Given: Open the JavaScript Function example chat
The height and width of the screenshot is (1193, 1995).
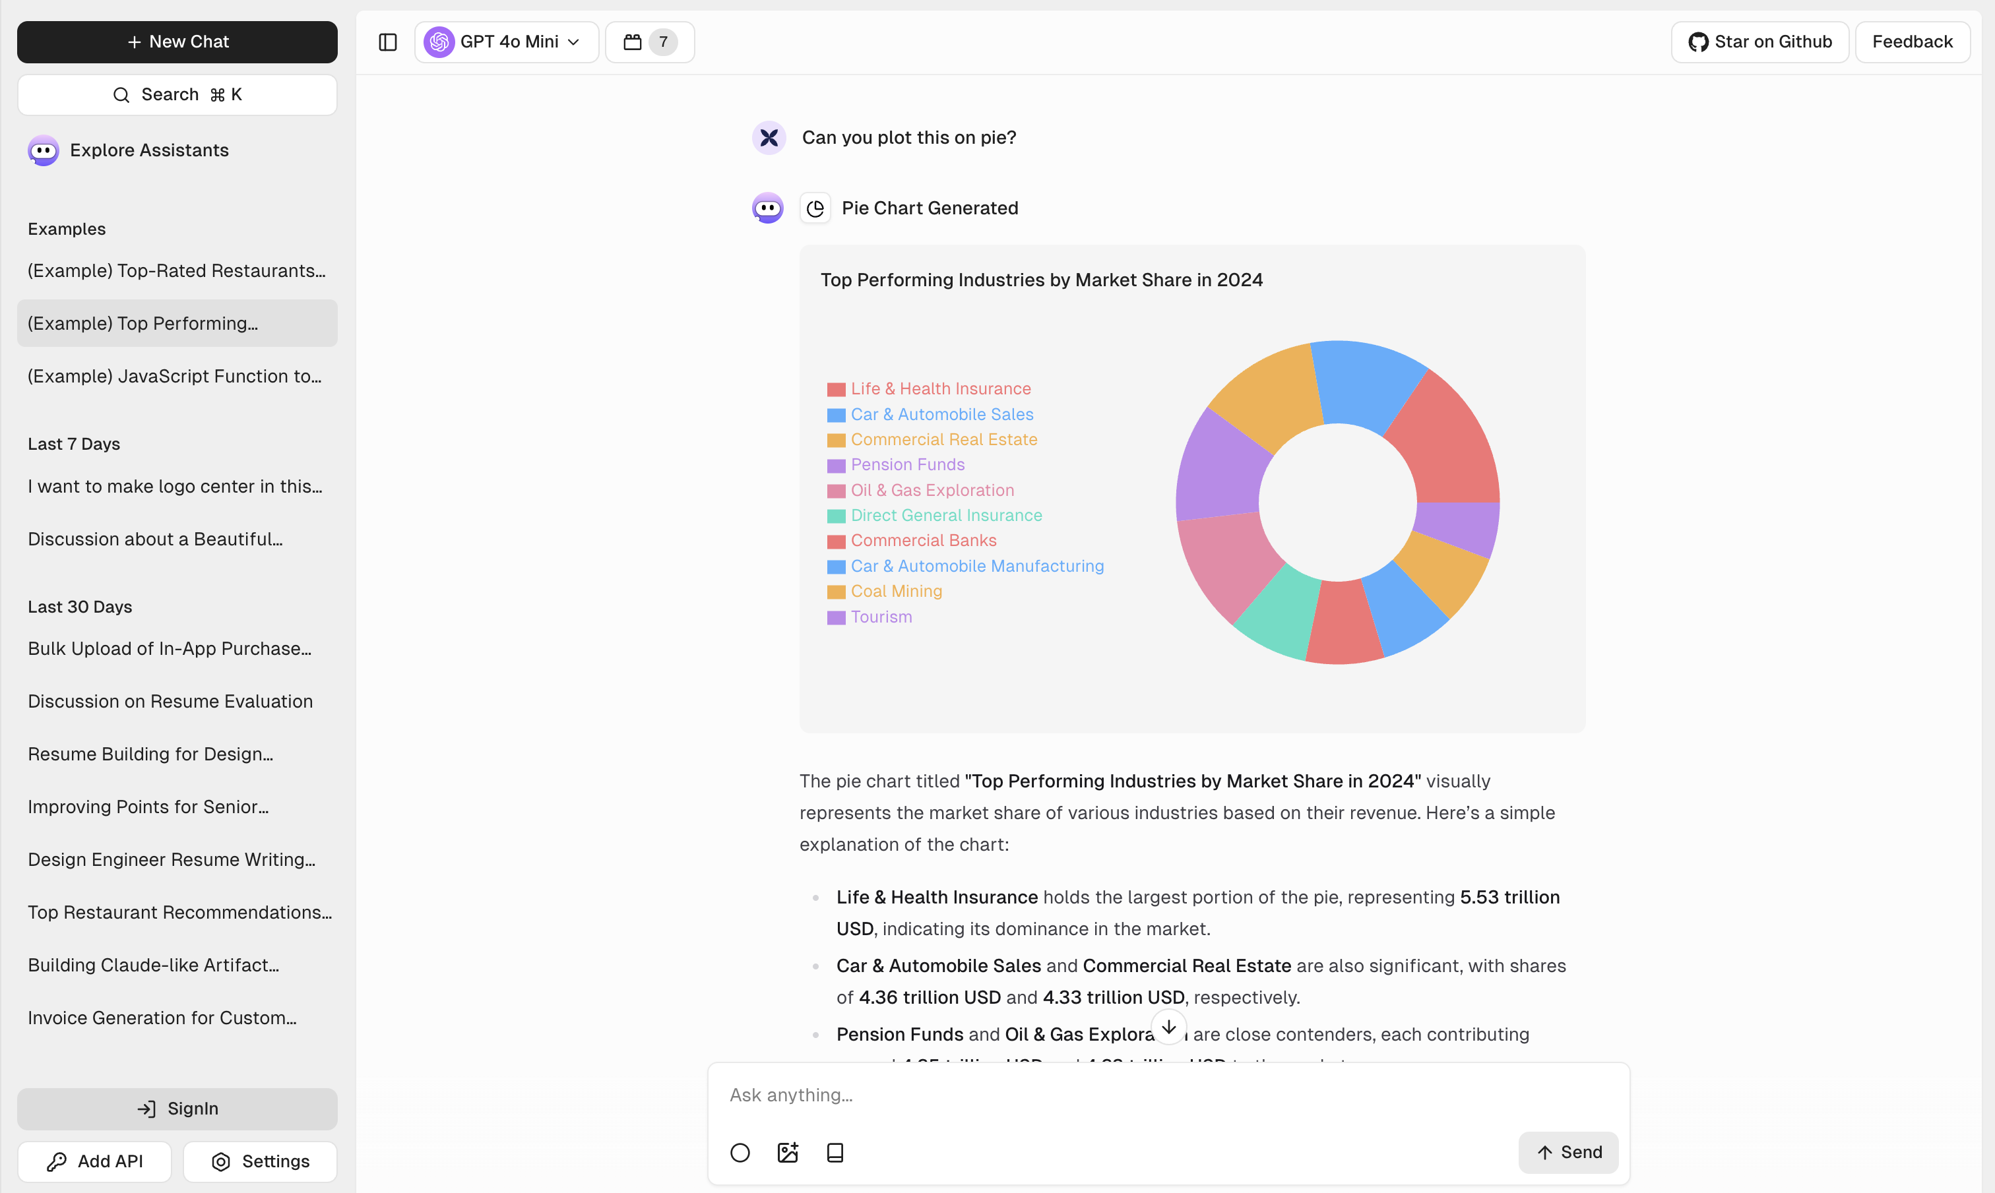Looking at the screenshot, I should pos(174,376).
